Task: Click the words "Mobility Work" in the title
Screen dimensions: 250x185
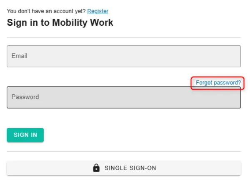Action: [82, 22]
